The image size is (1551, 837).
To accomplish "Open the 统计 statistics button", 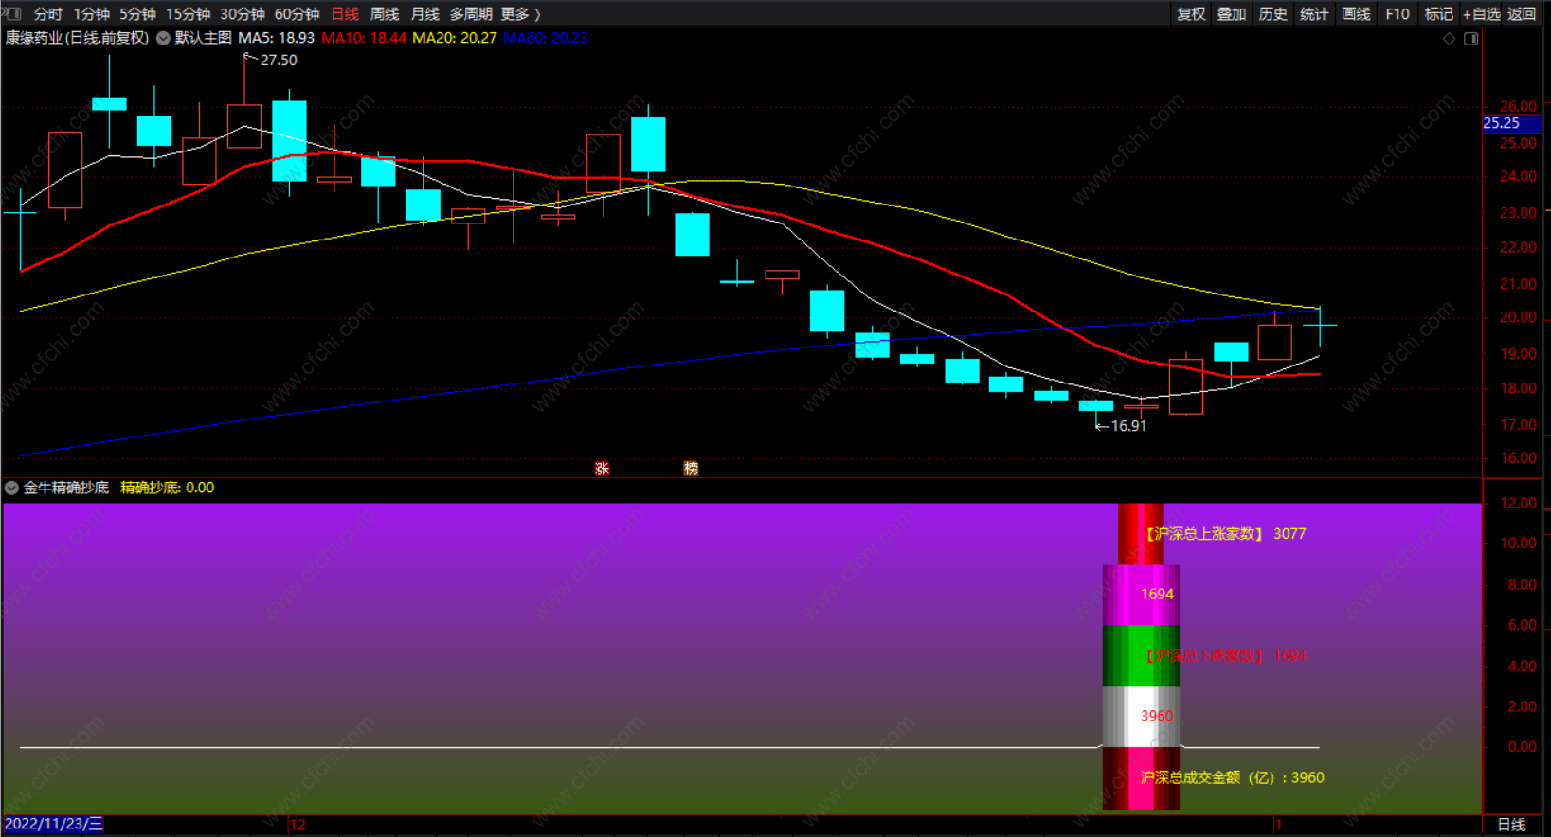I will tap(1314, 14).
